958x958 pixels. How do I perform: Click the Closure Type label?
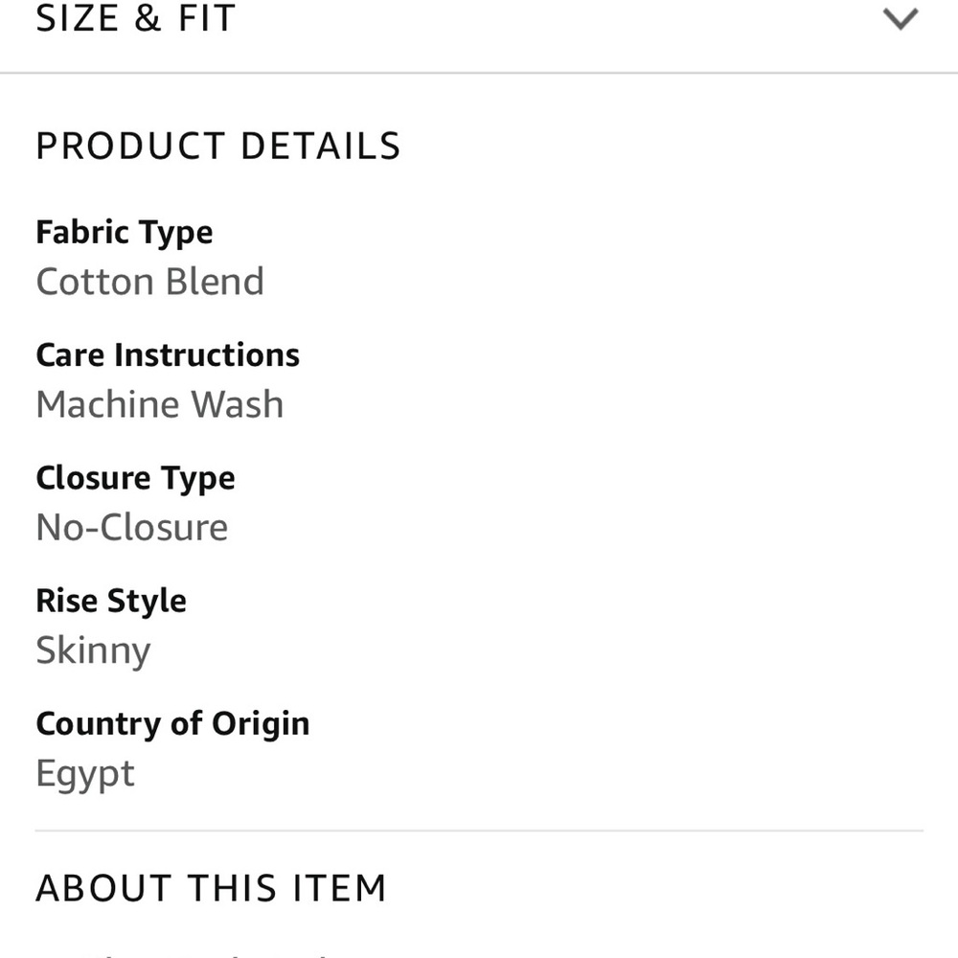coord(135,477)
